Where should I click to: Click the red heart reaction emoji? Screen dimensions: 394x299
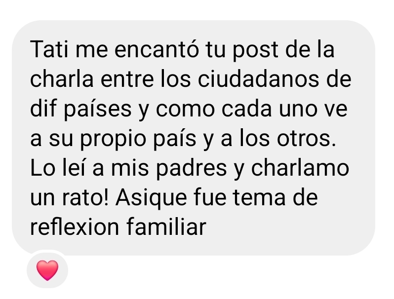click(47, 270)
